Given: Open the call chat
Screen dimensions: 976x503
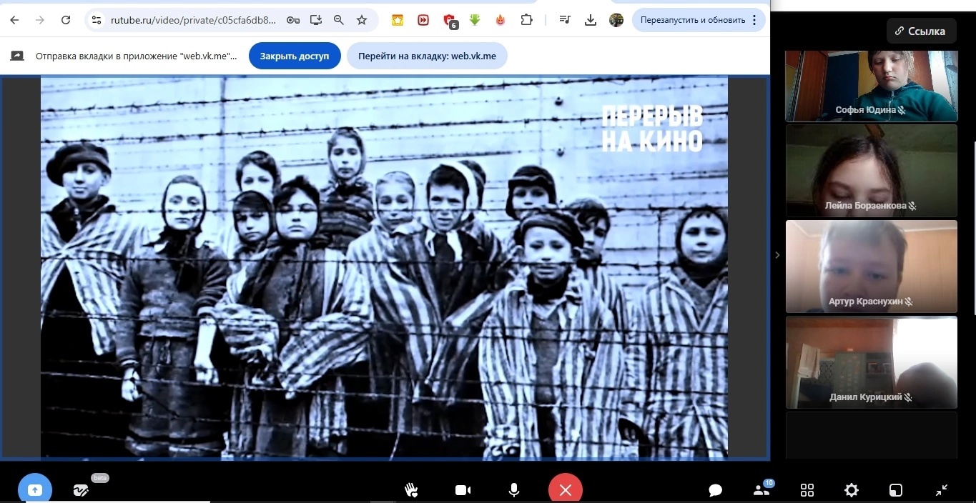Looking at the screenshot, I should pos(715,490).
